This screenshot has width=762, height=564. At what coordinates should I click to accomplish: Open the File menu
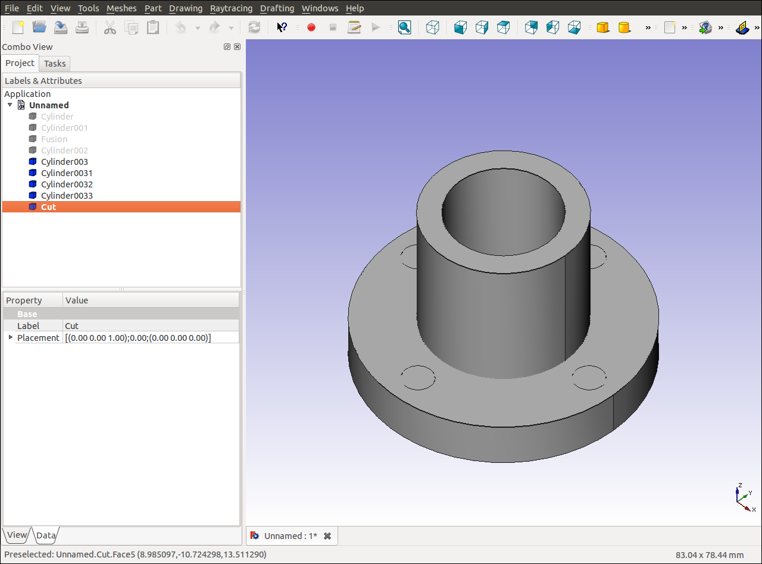click(x=11, y=8)
